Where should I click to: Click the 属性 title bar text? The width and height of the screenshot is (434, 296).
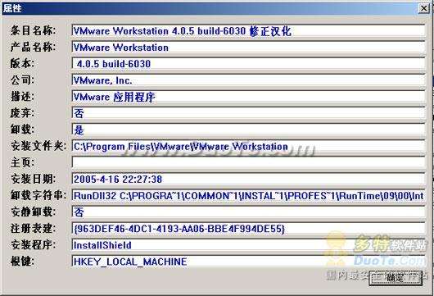coord(12,8)
